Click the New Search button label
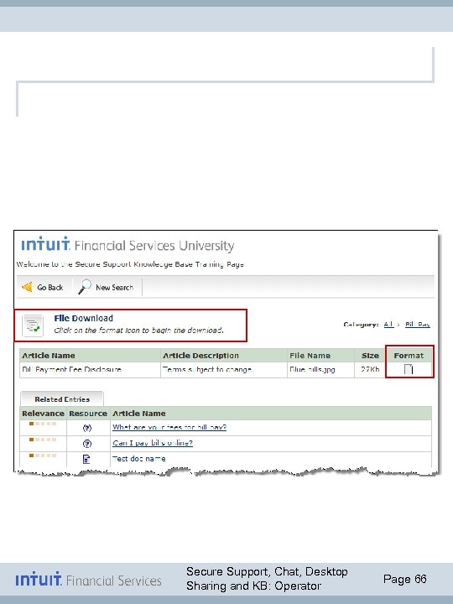 click(x=114, y=288)
